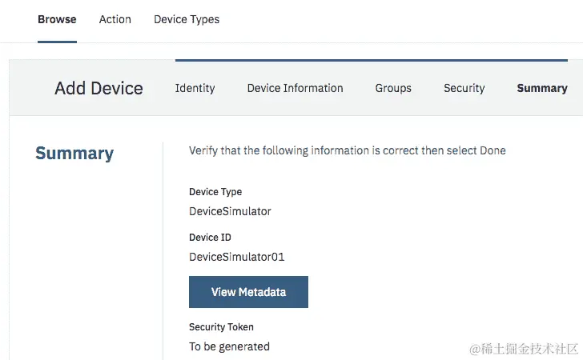Screen dimensions: 583x360
Task: Jump back to the Identity step
Action: tap(195, 88)
